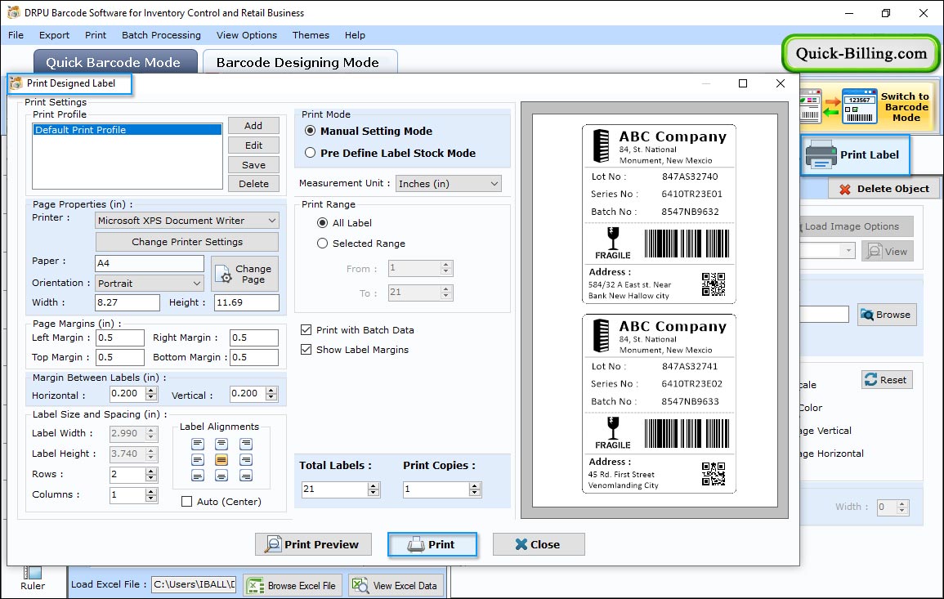Open the View Options menu
The height and width of the screenshot is (599, 944).
click(x=247, y=35)
